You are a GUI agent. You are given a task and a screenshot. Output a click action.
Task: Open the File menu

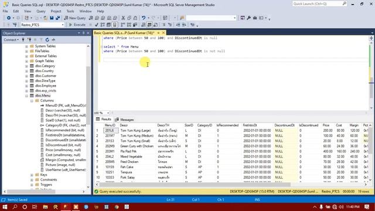pyautogui.click(x=5, y=11)
